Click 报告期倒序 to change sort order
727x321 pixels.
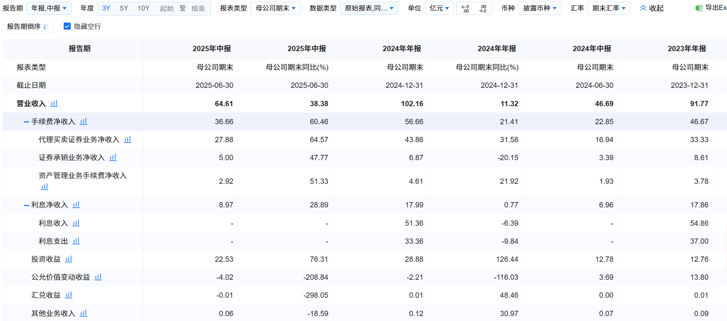coord(28,26)
